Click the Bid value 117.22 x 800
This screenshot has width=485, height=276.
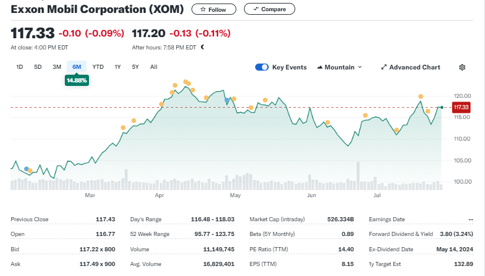point(97,249)
